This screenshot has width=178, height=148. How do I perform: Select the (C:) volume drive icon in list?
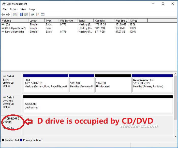[3, 24]
